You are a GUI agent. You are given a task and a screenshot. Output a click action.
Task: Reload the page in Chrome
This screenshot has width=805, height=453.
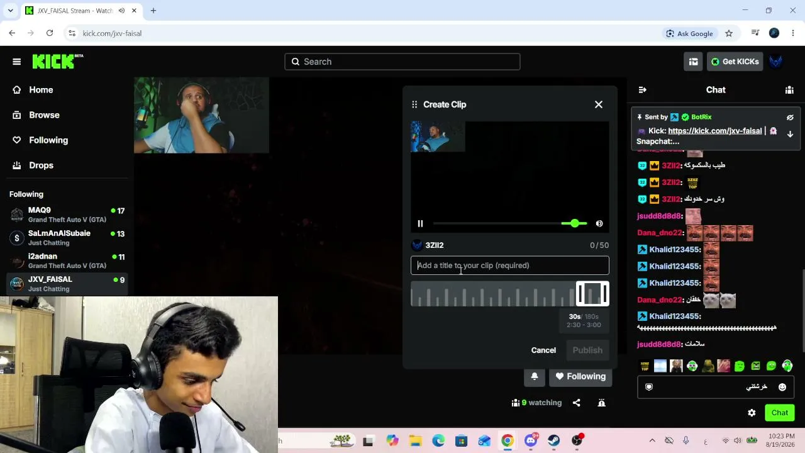[50, 33]
